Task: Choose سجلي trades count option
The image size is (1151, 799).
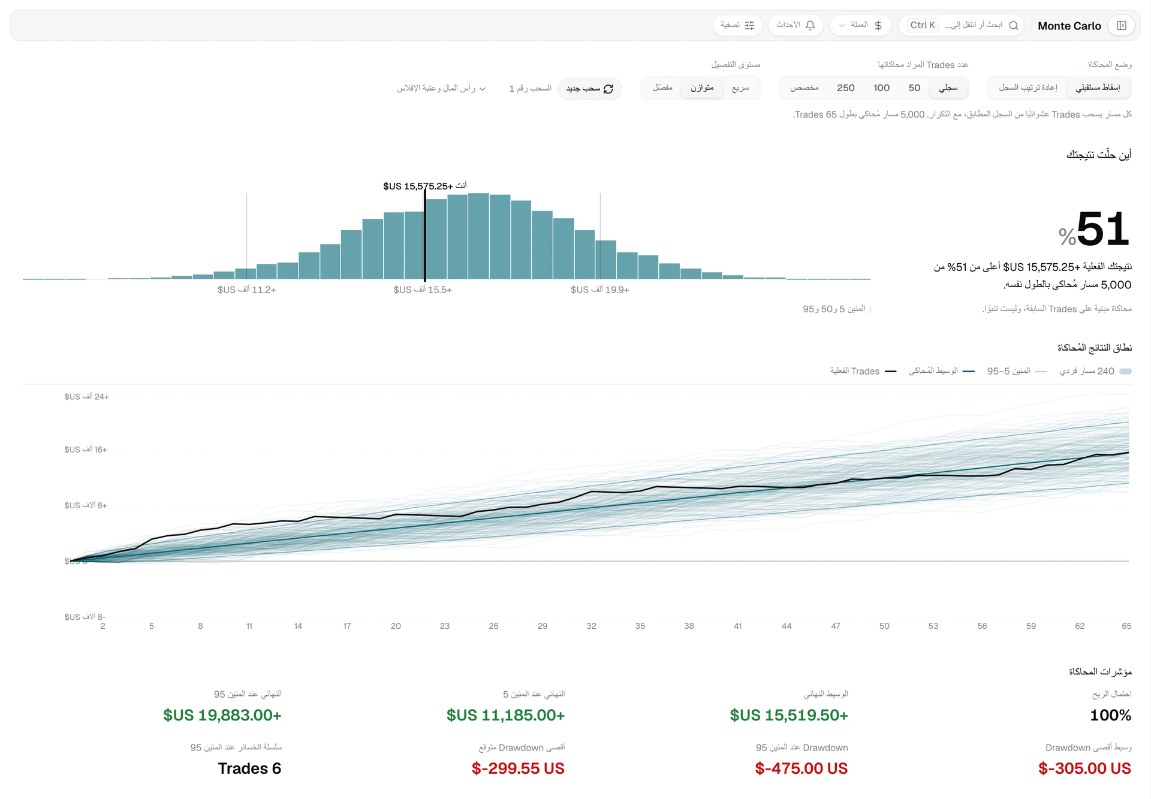Action: 948,88
